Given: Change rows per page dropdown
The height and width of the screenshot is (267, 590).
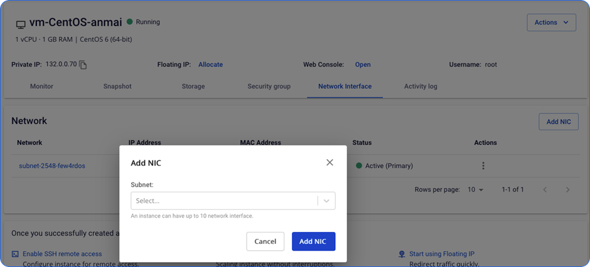Looking at the screenshot, I should pyautogui.click(x=475, y=189).
